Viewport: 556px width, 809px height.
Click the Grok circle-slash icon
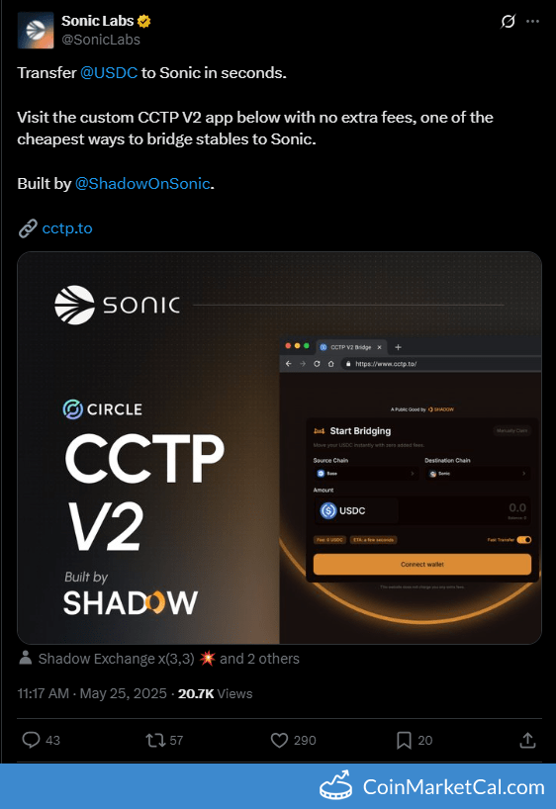tap(508, 21)
